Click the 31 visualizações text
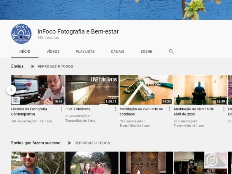The image size is (232, 174). (77, 116)
